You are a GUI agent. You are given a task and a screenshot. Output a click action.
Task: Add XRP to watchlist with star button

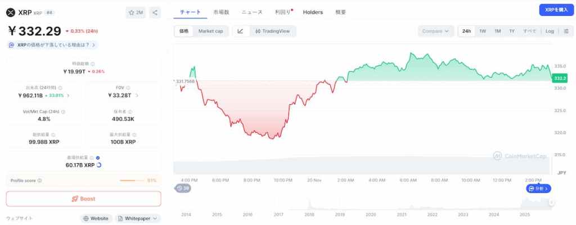pyautogui.click(x=136, y=12)
